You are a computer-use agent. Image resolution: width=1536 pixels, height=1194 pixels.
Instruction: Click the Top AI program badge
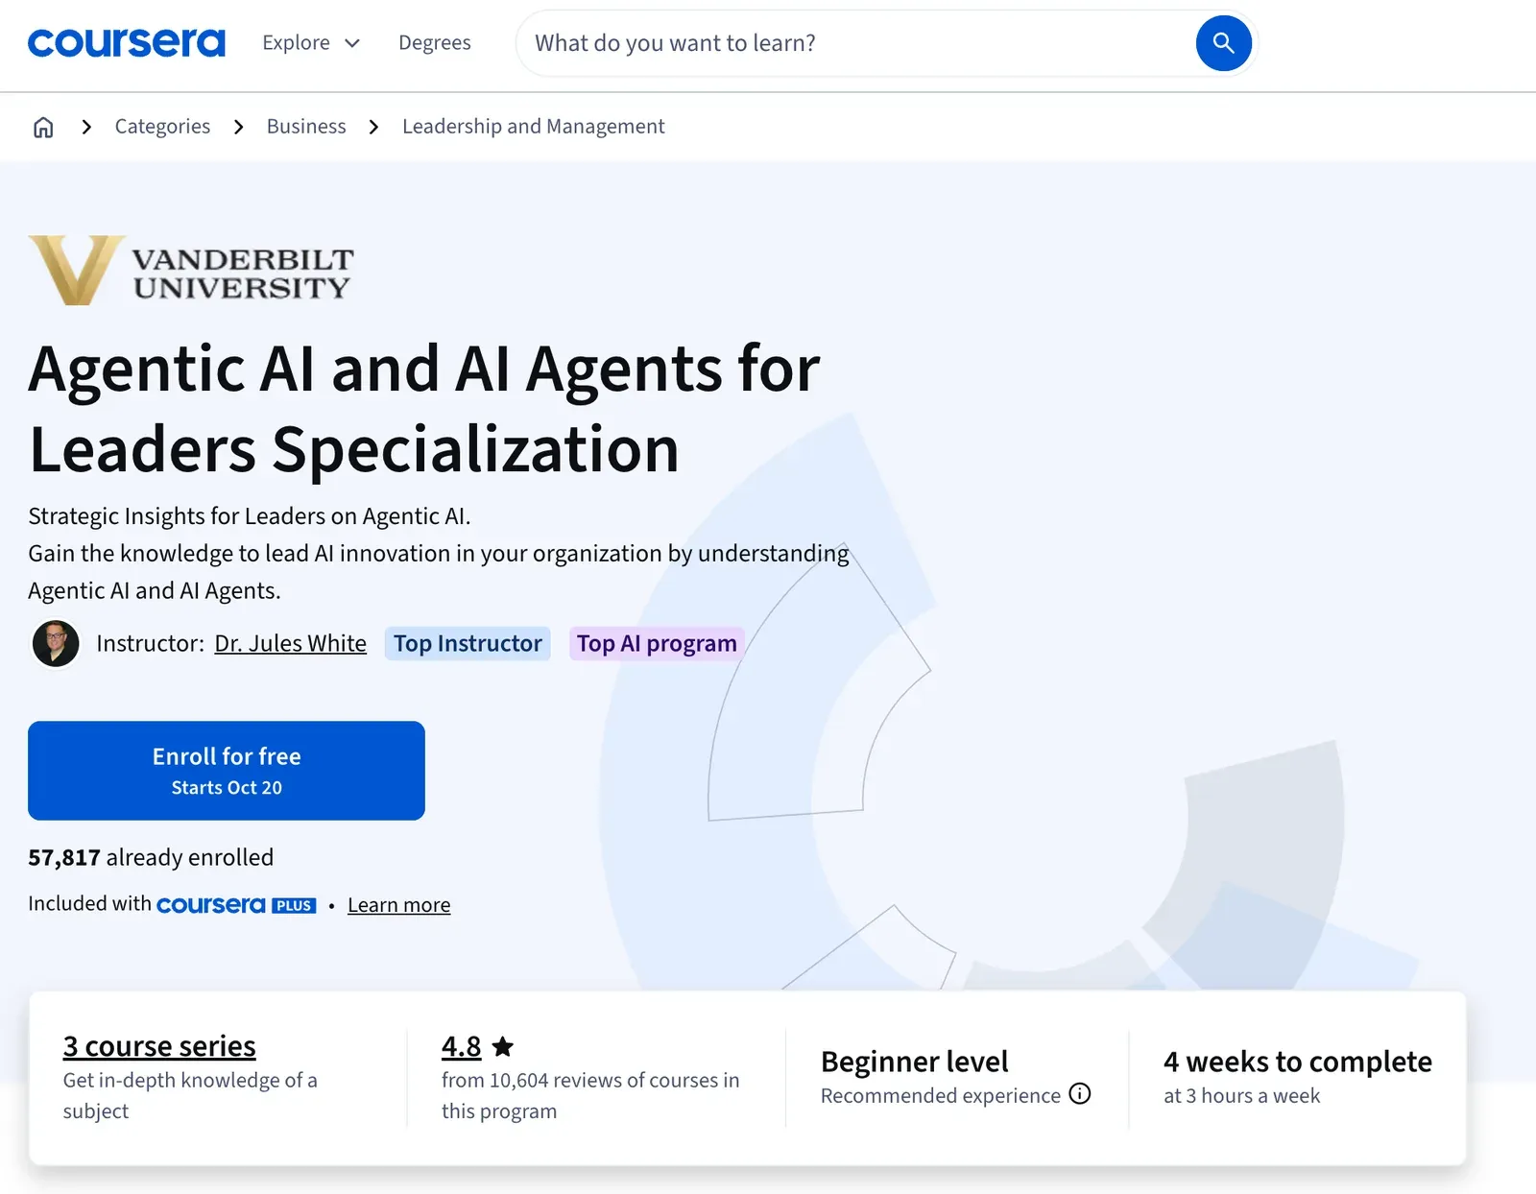click(x=657, y=643)
